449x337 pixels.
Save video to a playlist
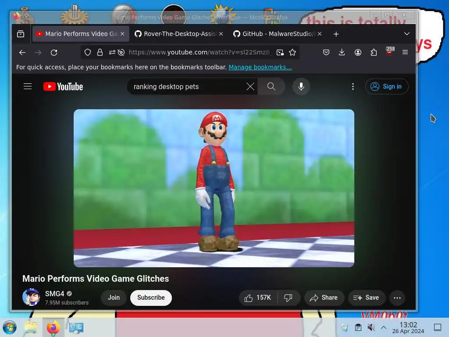pyautogui.click(x=367, y=298)
